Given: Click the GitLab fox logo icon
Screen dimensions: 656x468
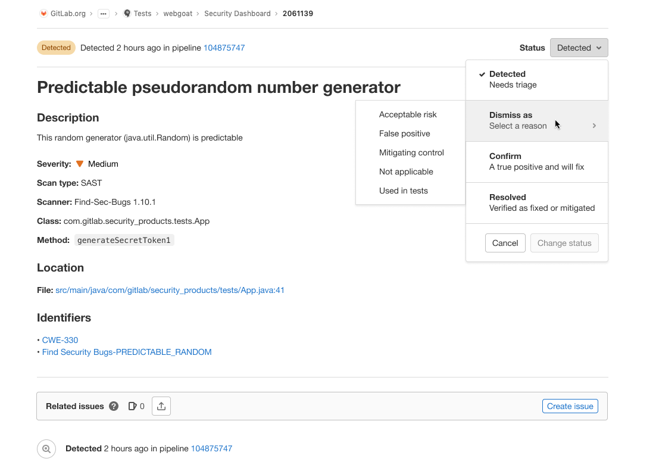Looking at the screenshot, I should point(43,13).
